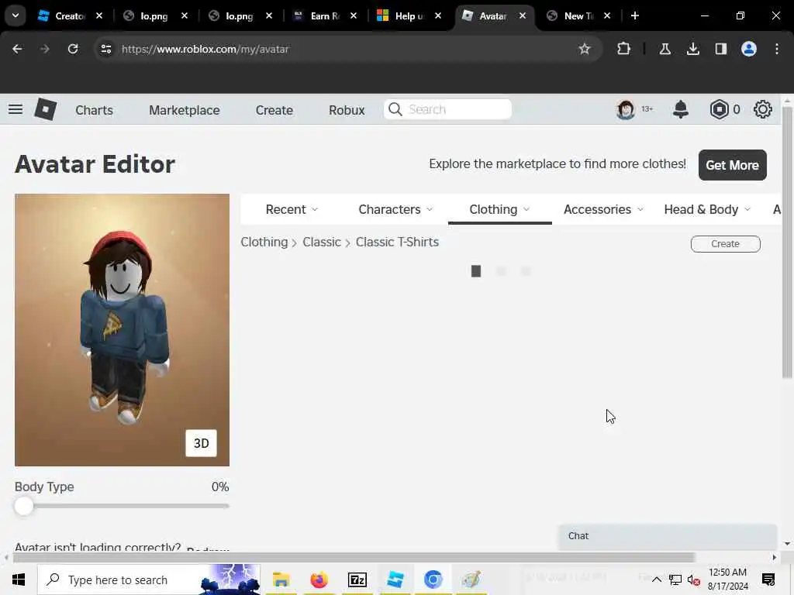Open the Windows Start menu
The width and height of the screenshot is (794, 595).
(x=19, y=580)
